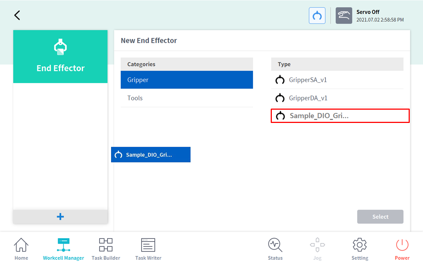This screenshot has height=265, width=423.
Task: Click the Select button
Action: [x=380, y=217]
